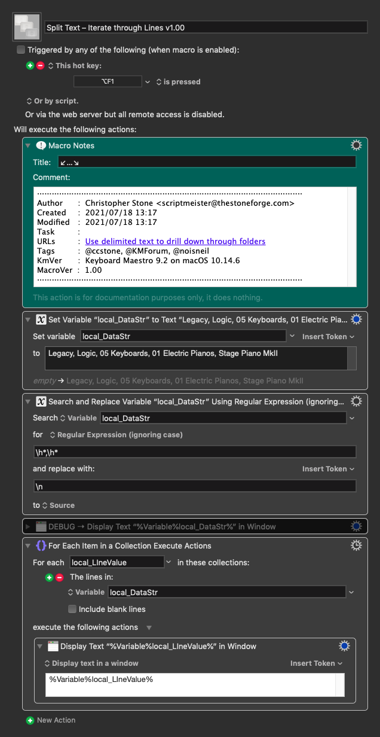Screen dimensions: 380x737
Task: Click the nested Display Text window icon
Action: click(x=53, y=646)
